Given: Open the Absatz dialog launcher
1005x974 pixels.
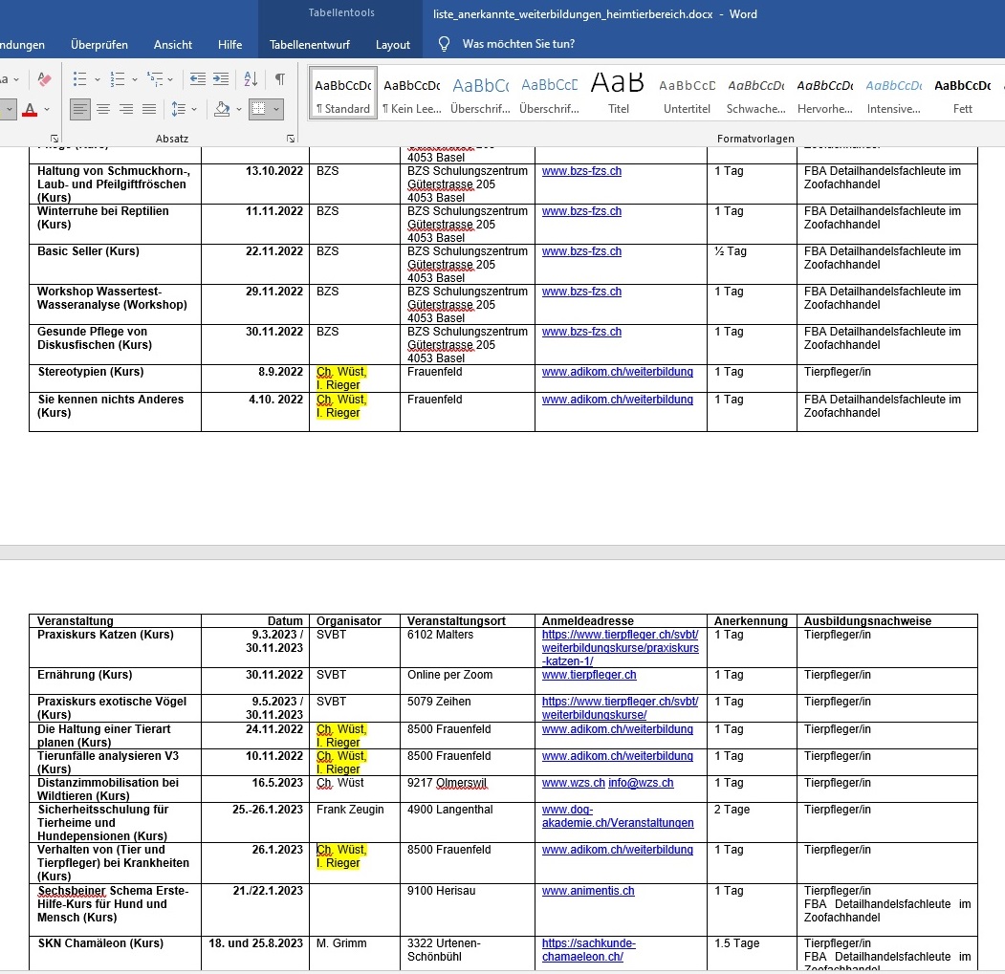Looking at the screenshot, I should click(x=291, y=139).
